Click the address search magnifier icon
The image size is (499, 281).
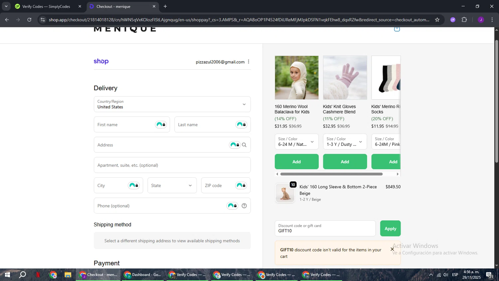[244, 145]
